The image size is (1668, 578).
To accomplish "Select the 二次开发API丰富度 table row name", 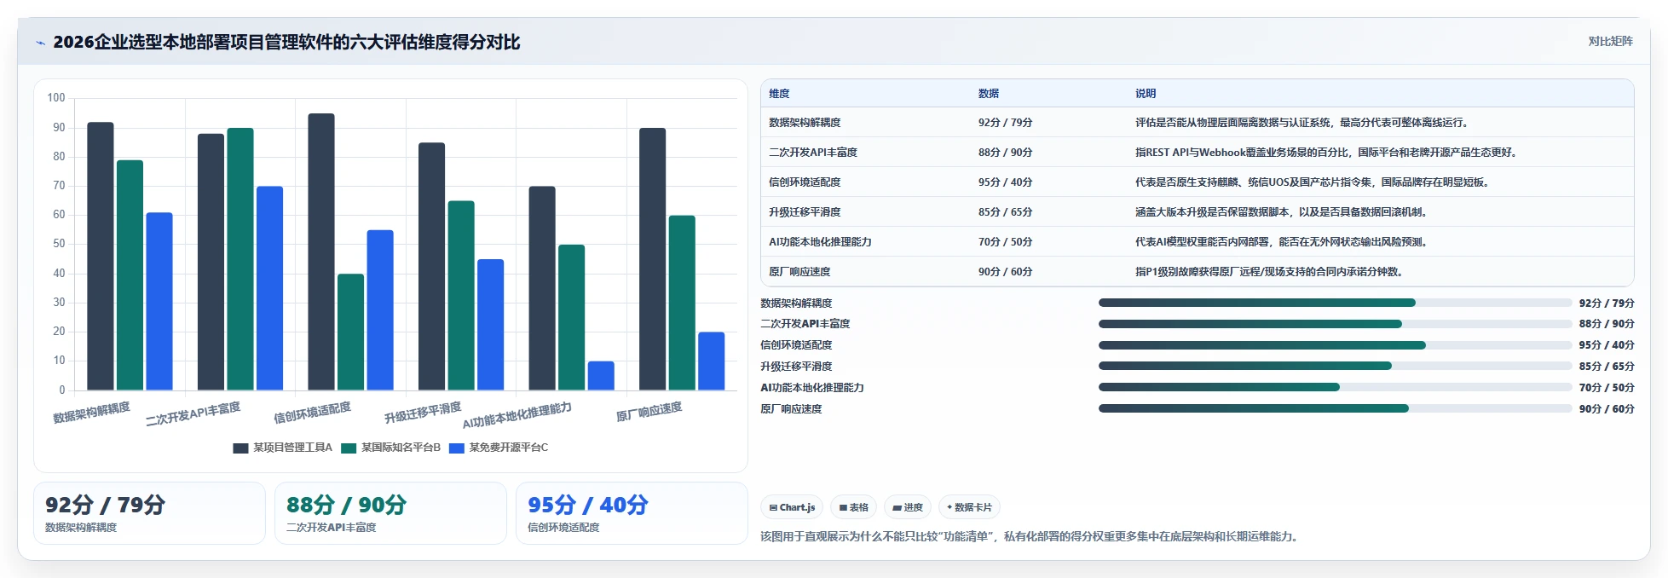I will point(813,153).
